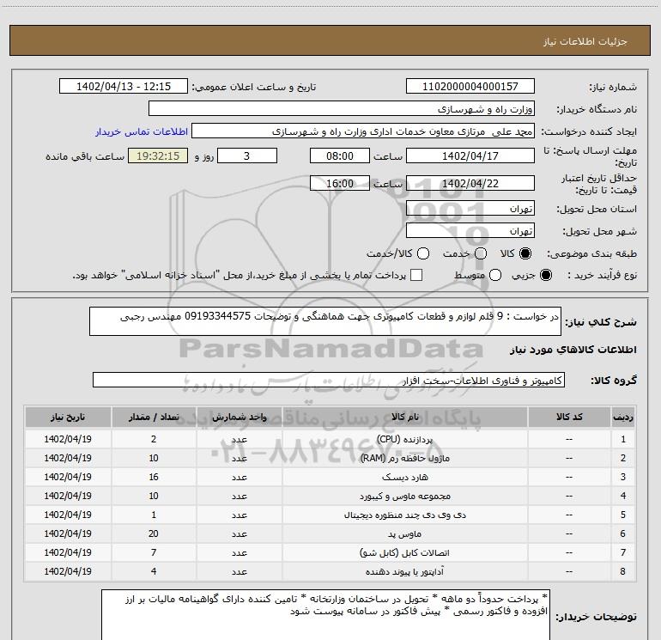
Task: Click the remaining days field showing 3
Action: (x=247, y=155)
